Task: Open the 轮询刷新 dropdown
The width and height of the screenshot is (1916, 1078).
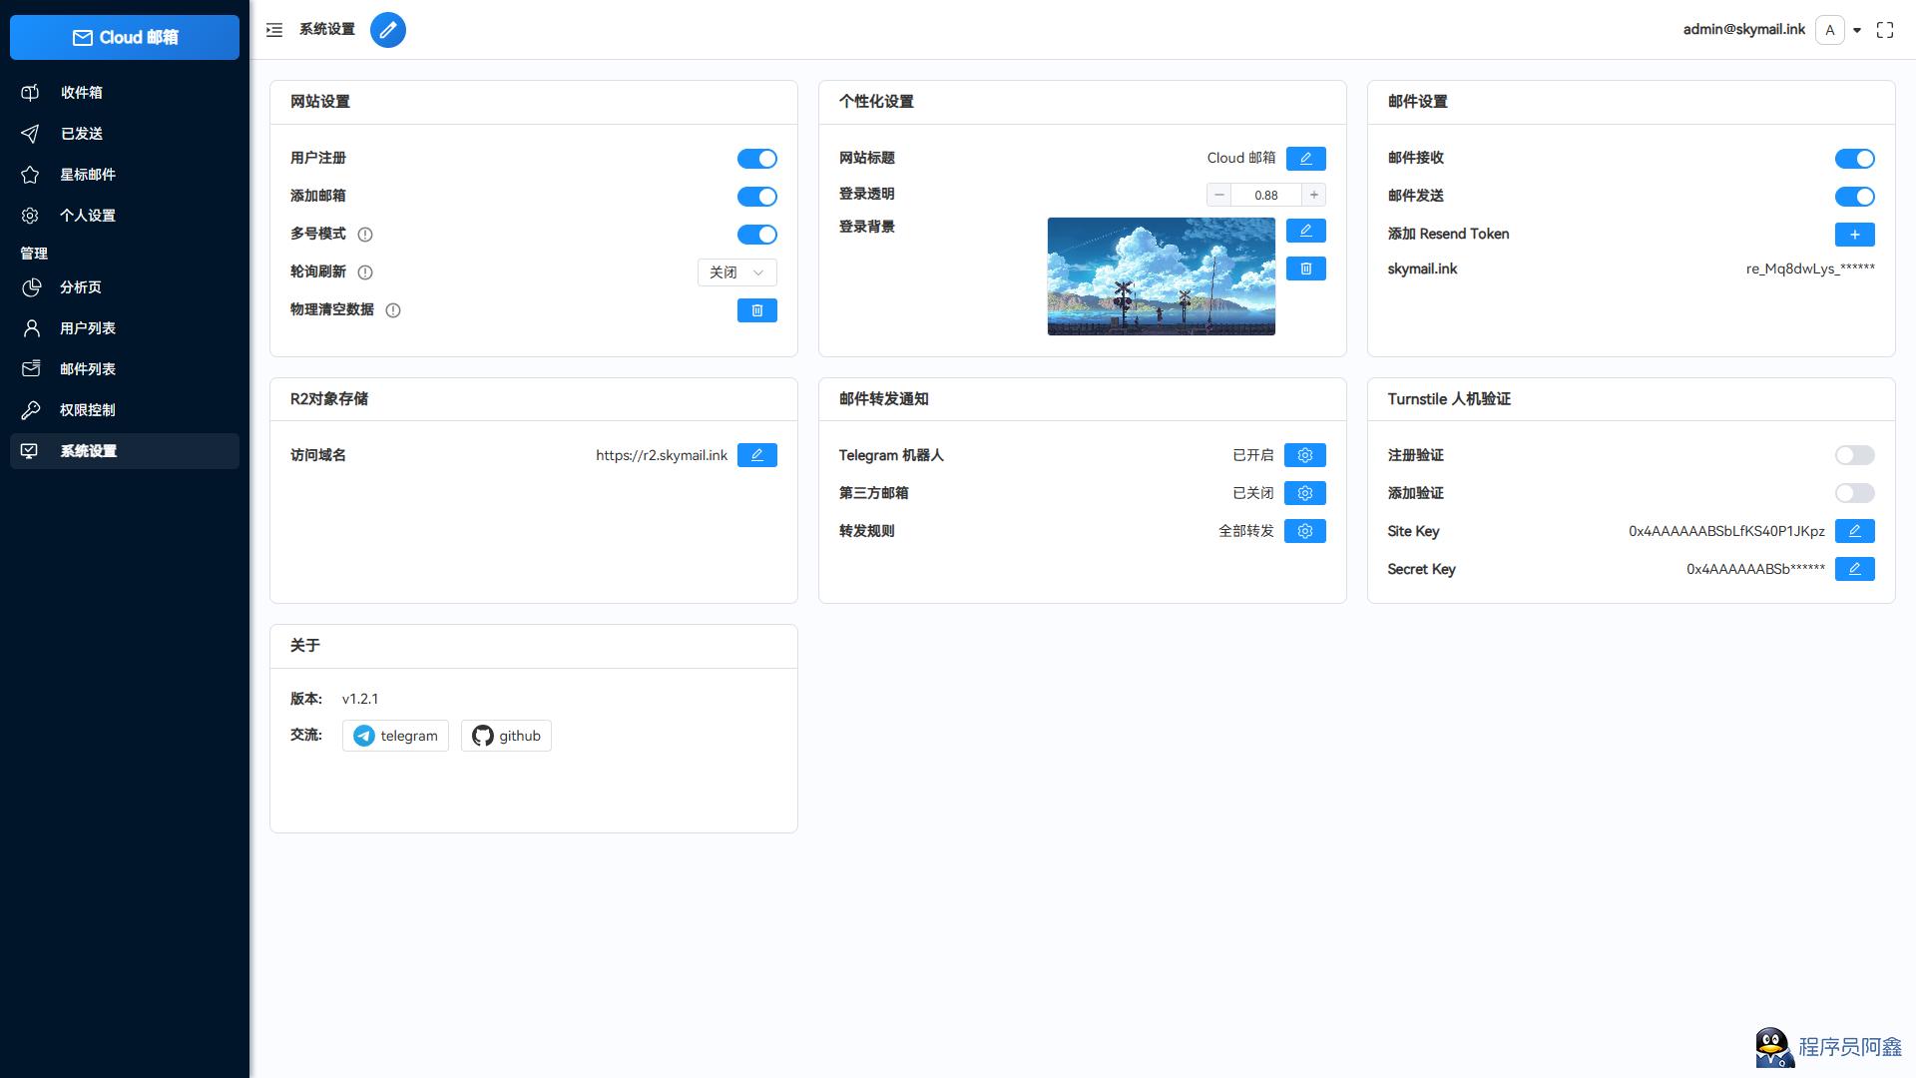Action: (x=736, y=272)
